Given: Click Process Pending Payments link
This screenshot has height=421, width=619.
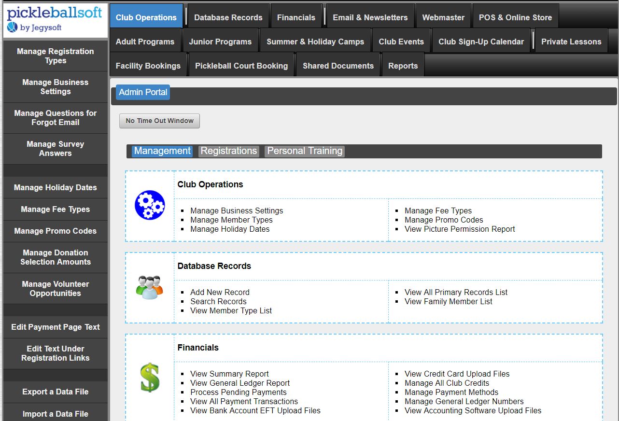Looking at the screenshot, I should click(239, 392).
